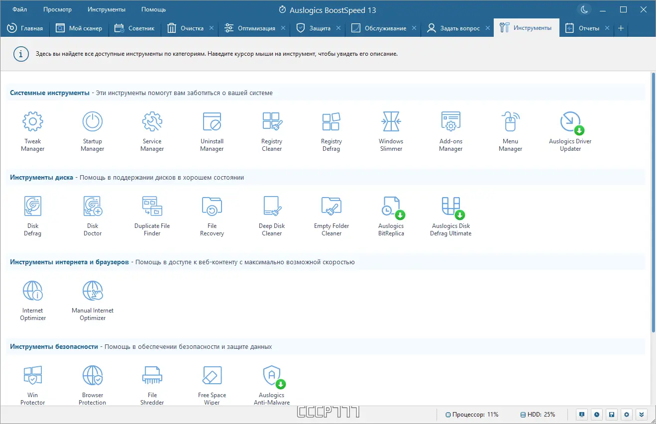Close the Защита tab
Image resolution: width=656 pixels, height=424 pixels.
(x=338, y=28)
